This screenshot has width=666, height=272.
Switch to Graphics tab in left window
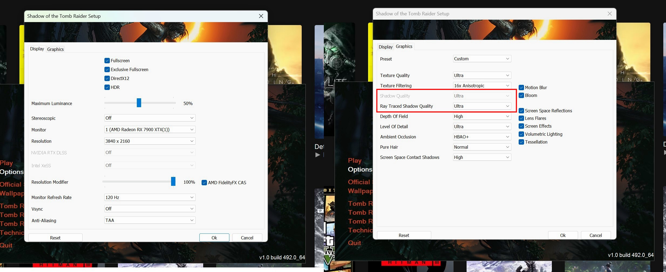tap(55, 49)
